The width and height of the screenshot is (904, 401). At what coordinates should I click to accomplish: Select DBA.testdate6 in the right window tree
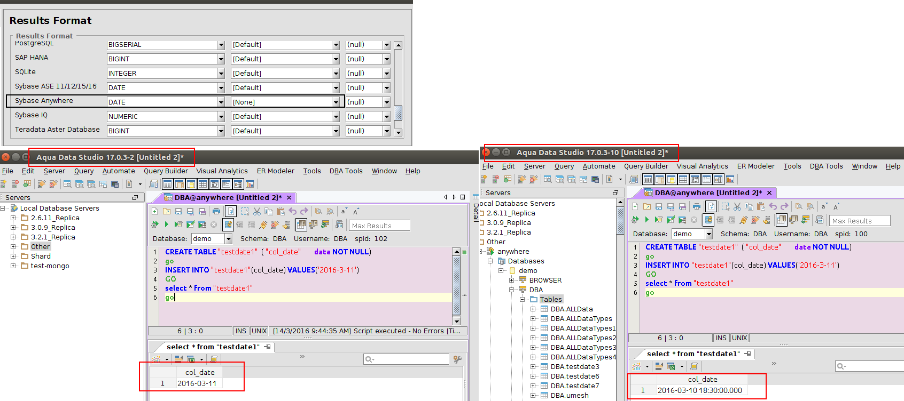pyautogui.click(x=575, y=376)
